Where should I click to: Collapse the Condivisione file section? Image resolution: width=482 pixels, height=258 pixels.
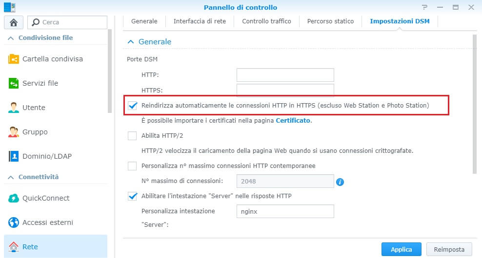11,38
